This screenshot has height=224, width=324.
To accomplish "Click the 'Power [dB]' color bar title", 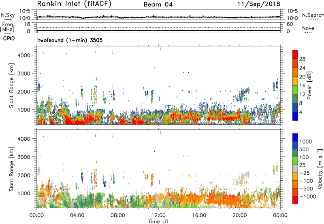I will 309,85.
